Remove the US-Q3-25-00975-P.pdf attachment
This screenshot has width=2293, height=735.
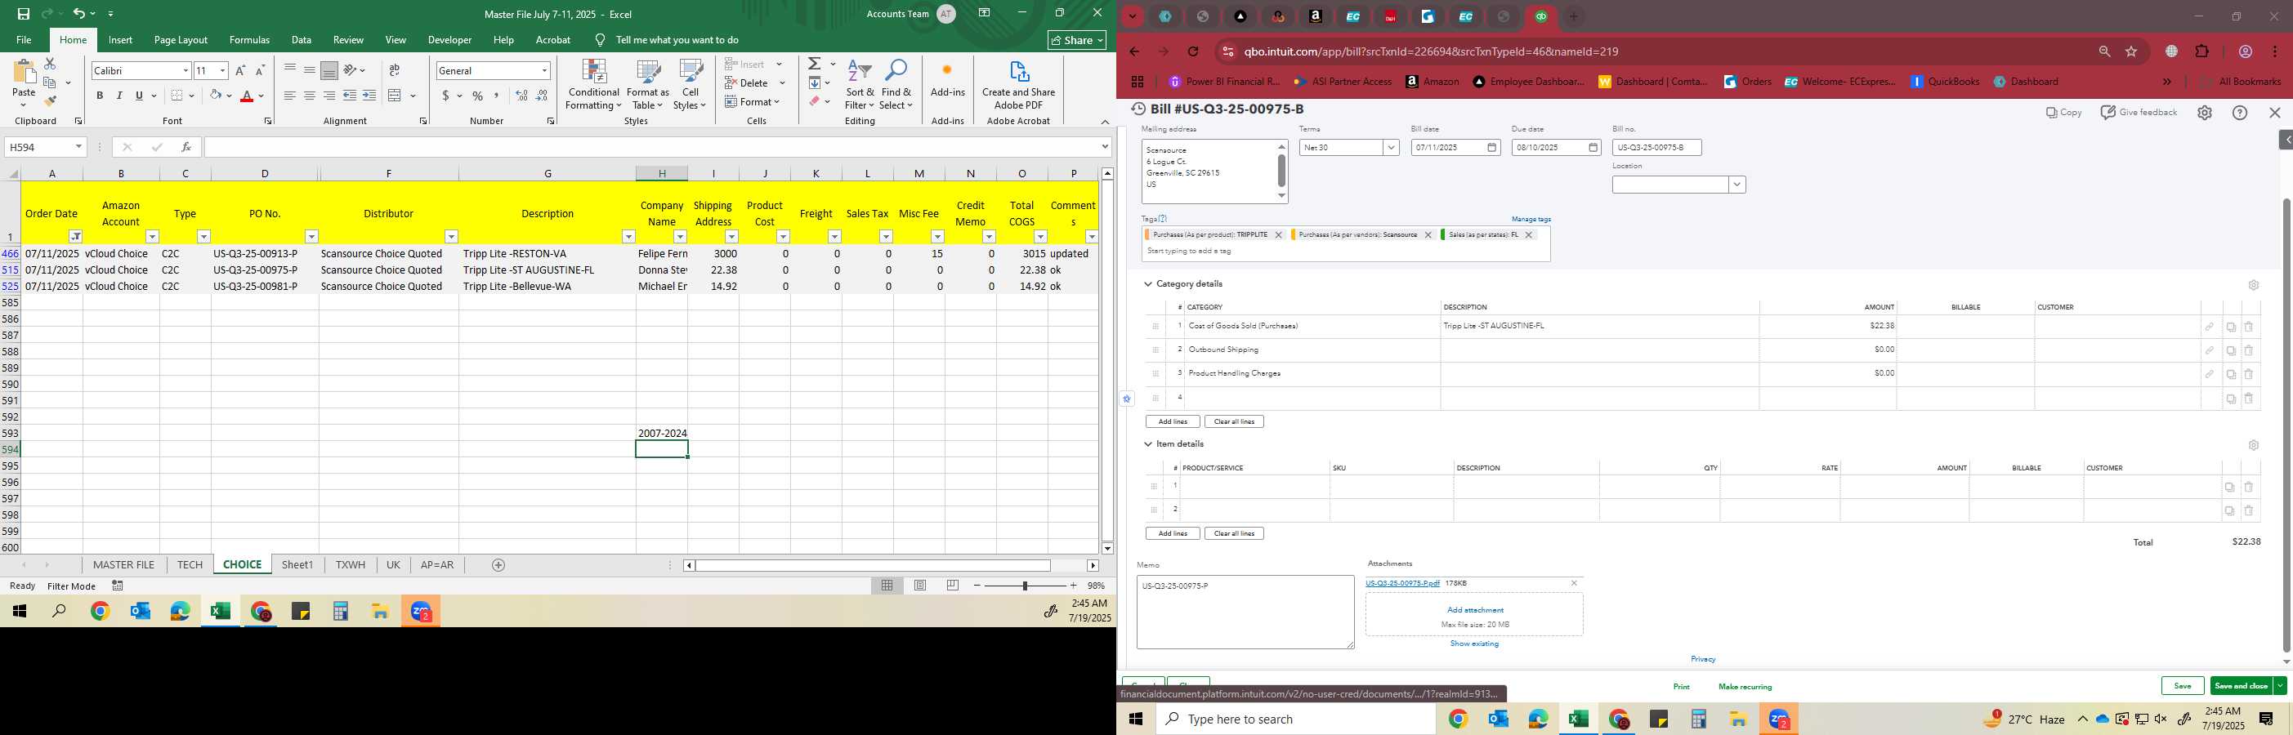point(1574,584)
